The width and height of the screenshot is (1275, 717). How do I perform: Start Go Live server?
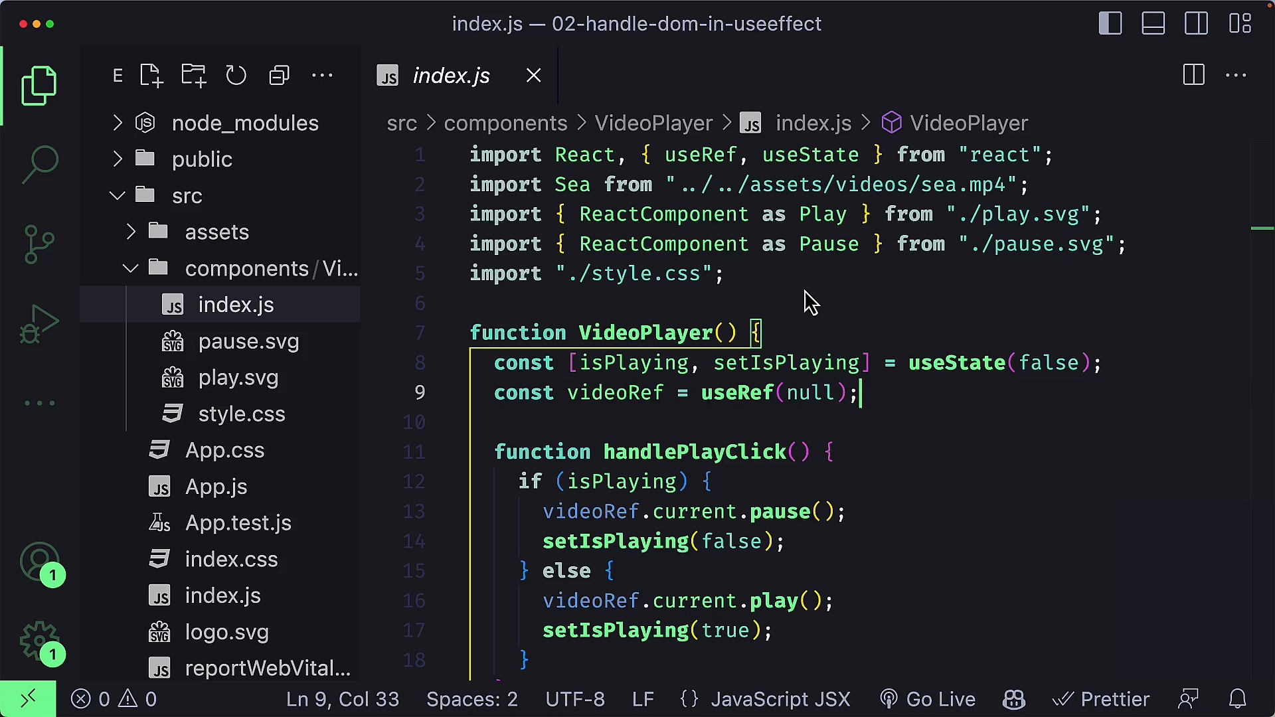(x=928, y=698)
